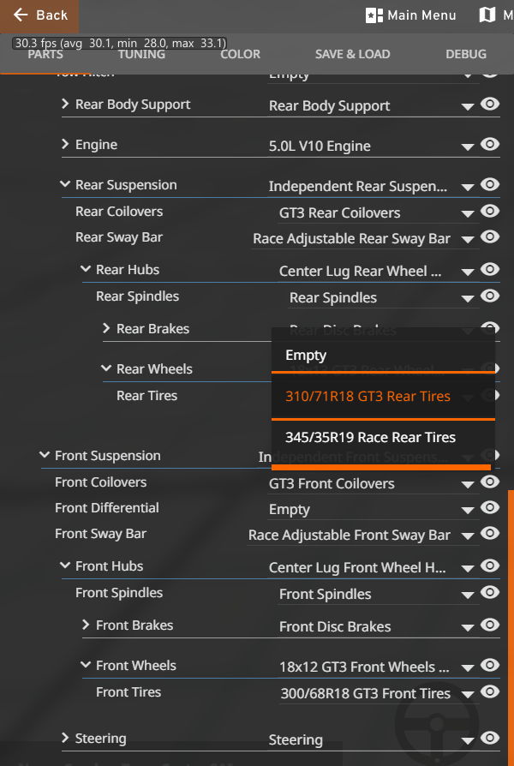Open Main Menu star icon

click(x=374, y=15)
